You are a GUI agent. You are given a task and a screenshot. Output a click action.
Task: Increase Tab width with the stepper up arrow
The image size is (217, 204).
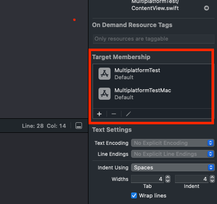pyautogui.click(x=167, y=177)
